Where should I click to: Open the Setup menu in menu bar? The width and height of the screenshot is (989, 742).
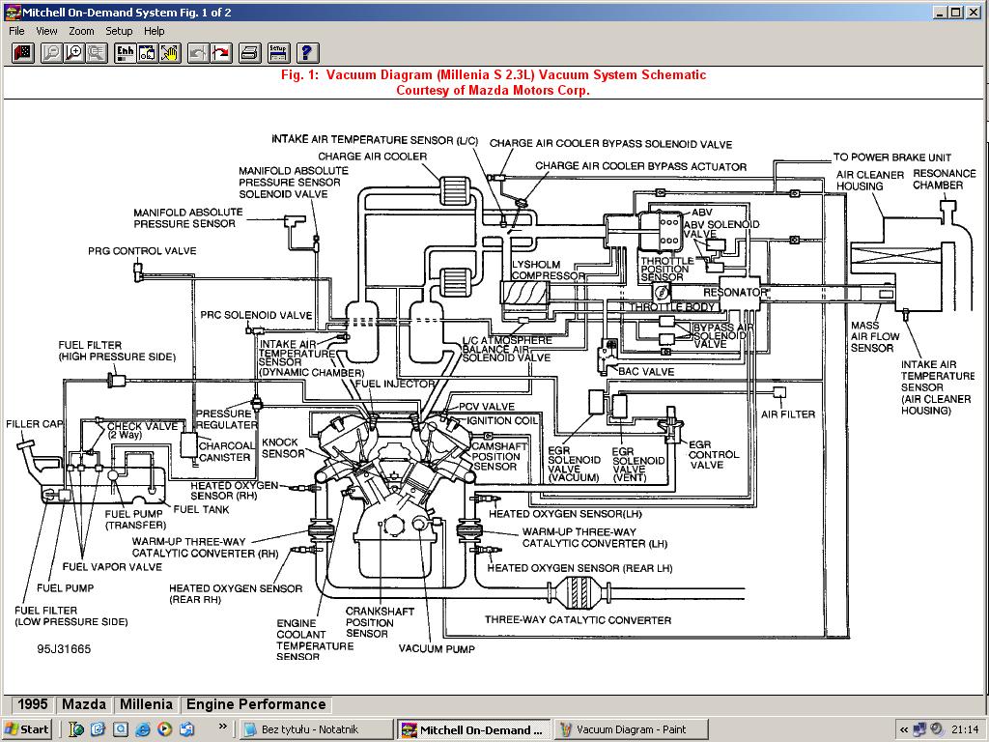119,31
